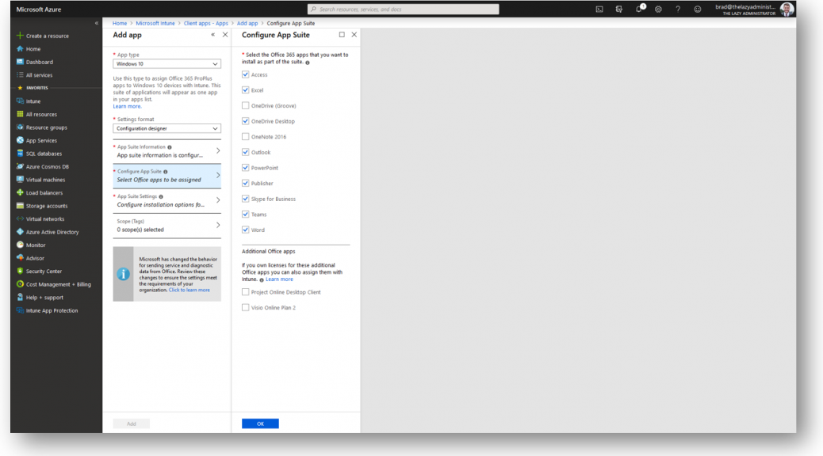
Task: Uncheck the PowerPoint checkbox
Action: coord(245,168)
